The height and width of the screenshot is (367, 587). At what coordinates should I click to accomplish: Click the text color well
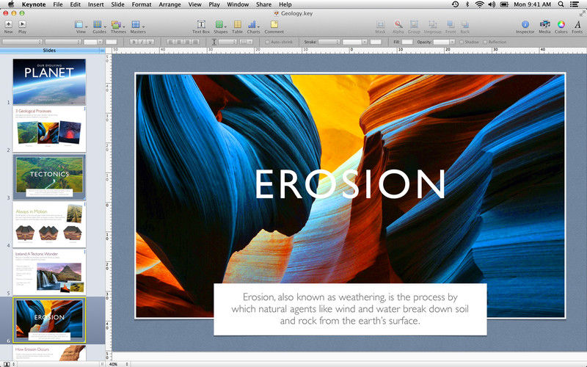[x=112, y=43]
